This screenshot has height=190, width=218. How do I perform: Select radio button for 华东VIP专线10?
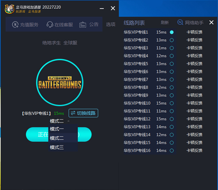tap(172, 103)
